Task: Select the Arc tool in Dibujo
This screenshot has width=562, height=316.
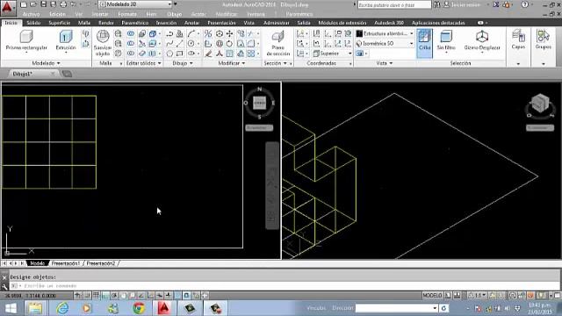Action: click(191, 33)
